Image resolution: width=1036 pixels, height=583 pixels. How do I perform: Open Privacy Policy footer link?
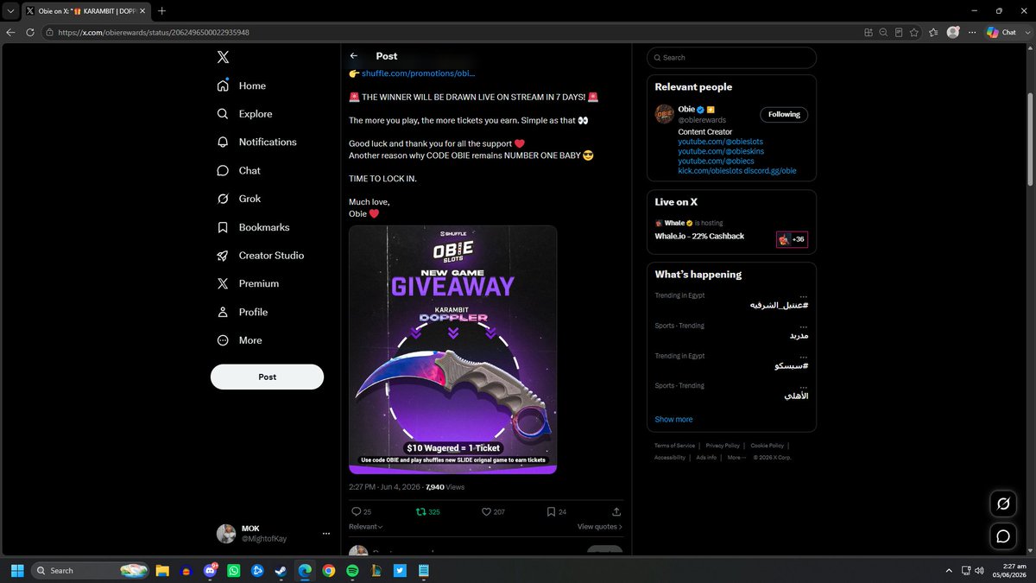(x=721, y=446)
